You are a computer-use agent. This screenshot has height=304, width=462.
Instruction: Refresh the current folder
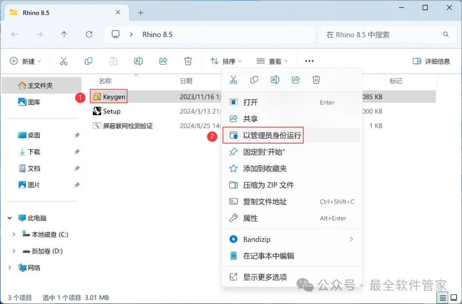click(89, 35)
